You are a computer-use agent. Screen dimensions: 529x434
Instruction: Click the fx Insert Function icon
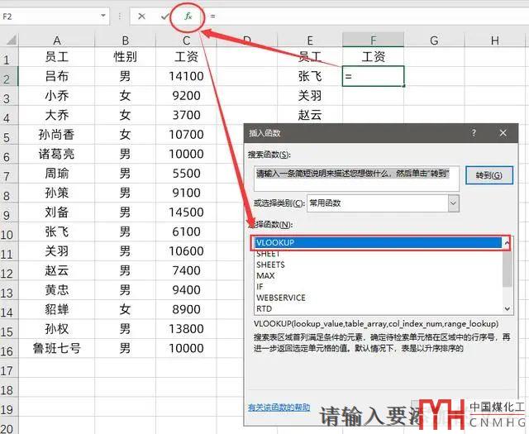tap(188, 16)
